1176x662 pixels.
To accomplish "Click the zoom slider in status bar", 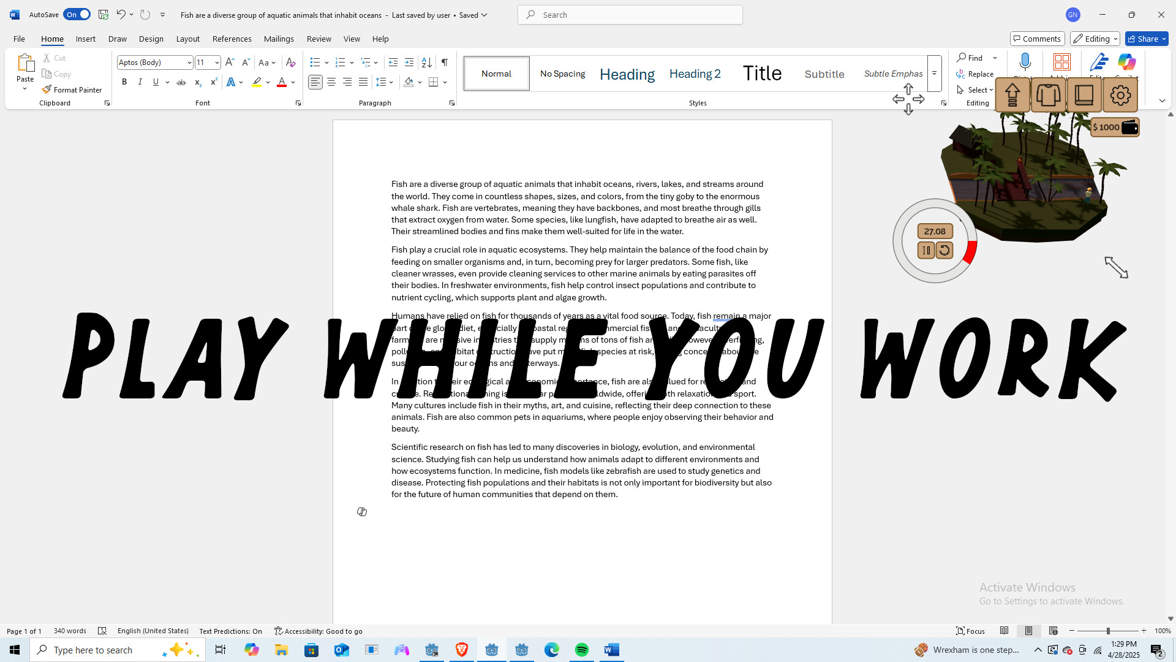I will (x=1107, y=631).
